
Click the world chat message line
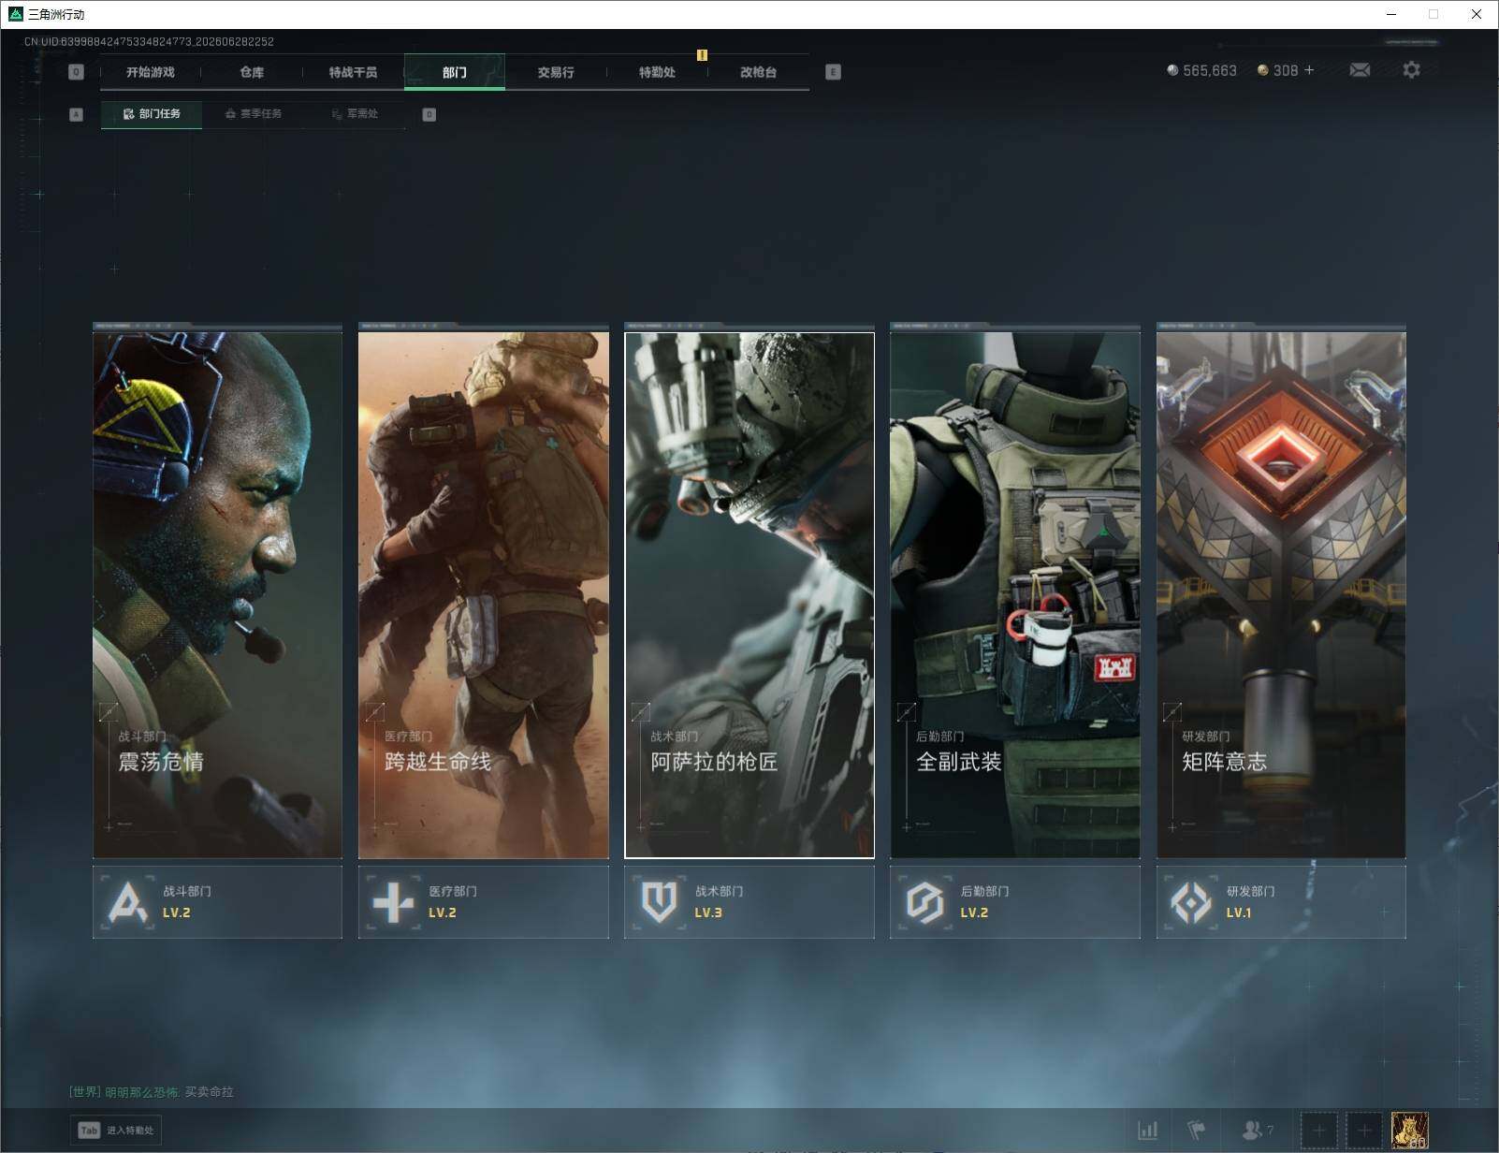coord(152,1092)
